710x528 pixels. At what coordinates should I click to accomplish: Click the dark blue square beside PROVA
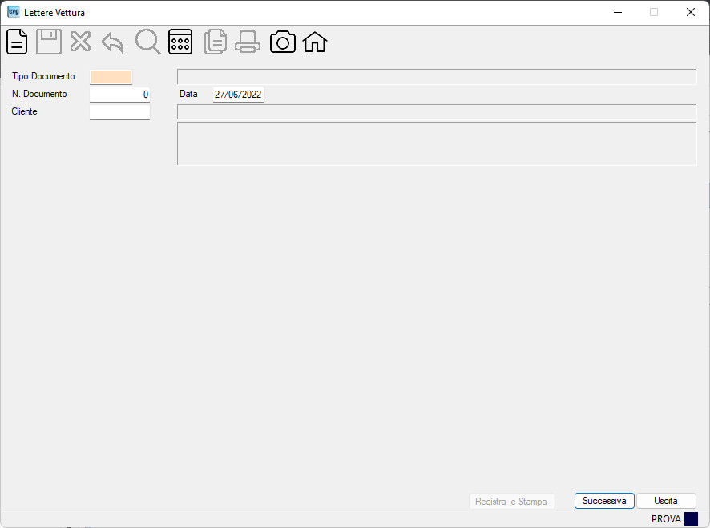pos(691,518)
